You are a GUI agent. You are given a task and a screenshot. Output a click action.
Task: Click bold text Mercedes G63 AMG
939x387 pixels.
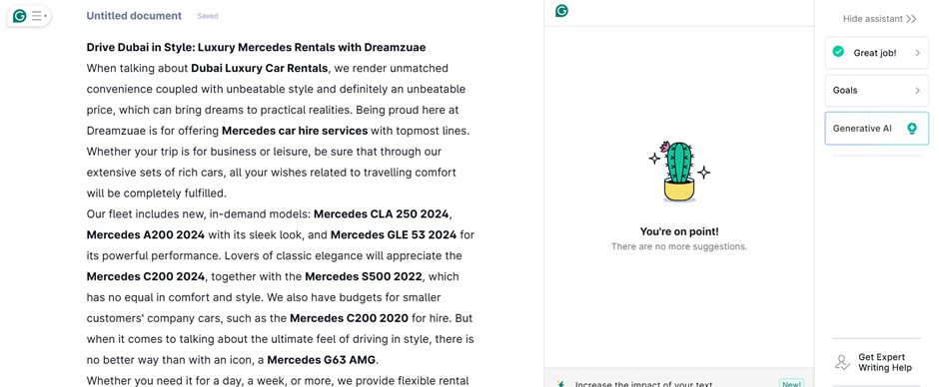pos(322,359)
